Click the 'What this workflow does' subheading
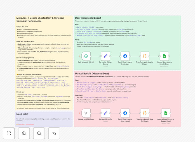 click(25, 42)
